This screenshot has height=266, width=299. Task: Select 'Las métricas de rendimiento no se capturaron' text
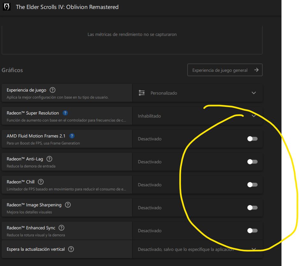132,34
